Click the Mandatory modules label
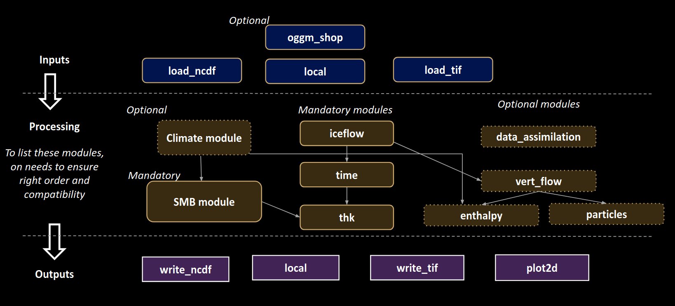675x306 pixels. [x=345, y=110]
